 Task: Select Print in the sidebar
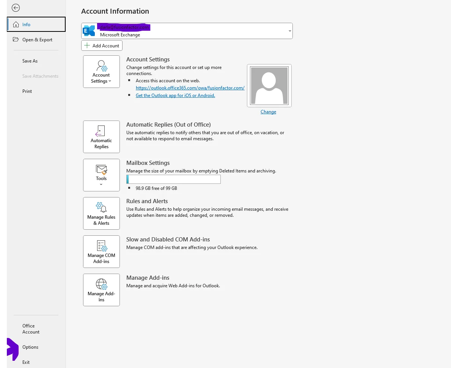27,91
